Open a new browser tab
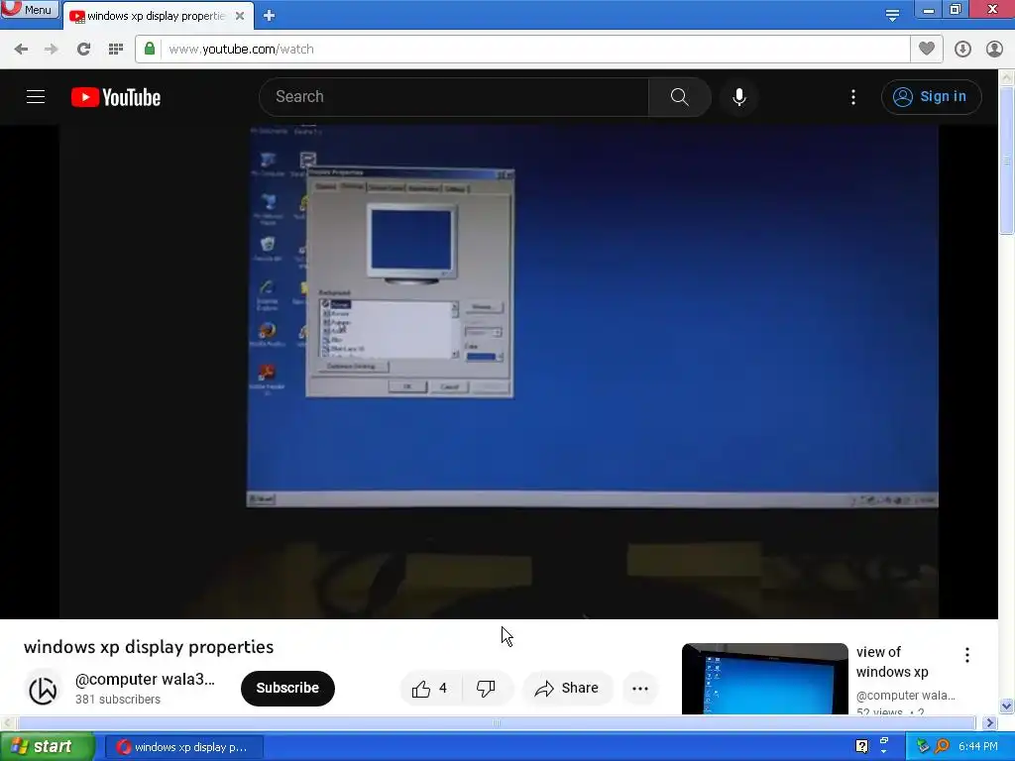 click(x=270, y=16)
